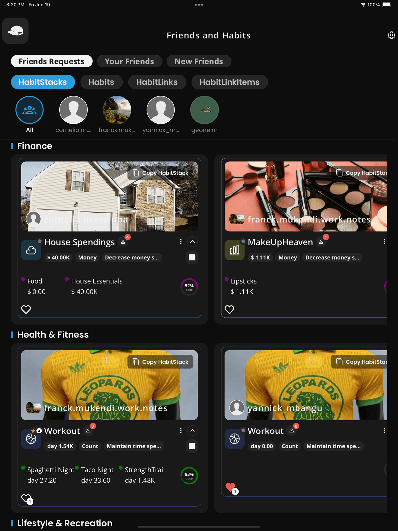Open House Essentials habit item
Image resolution: width=398 pixels, height=531 pixels.
pos(94,286)
